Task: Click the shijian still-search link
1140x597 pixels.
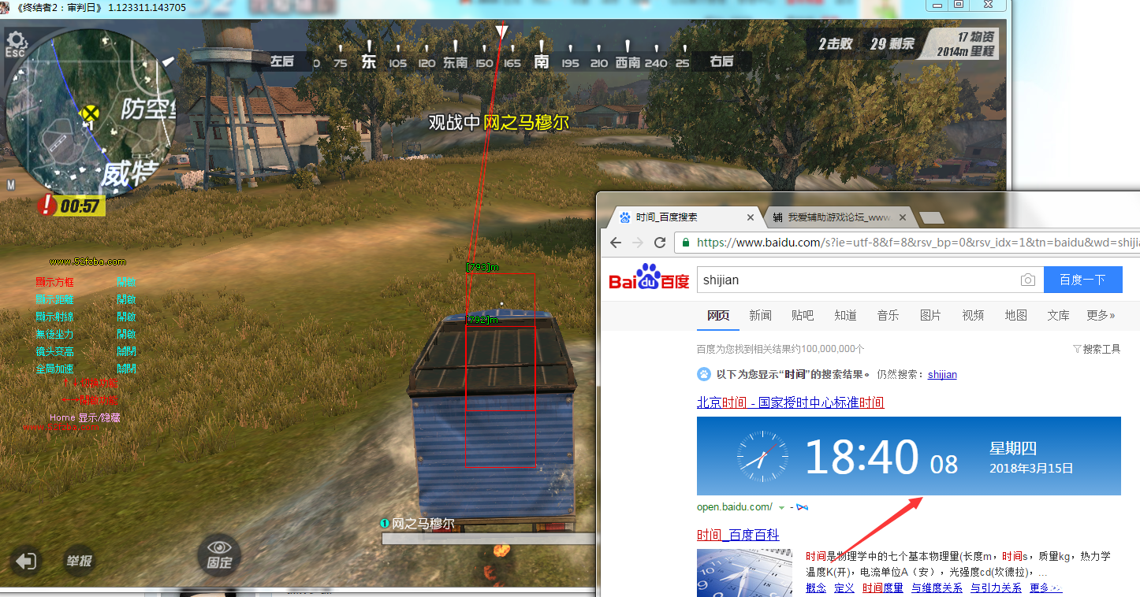Action: coord(942,374)
